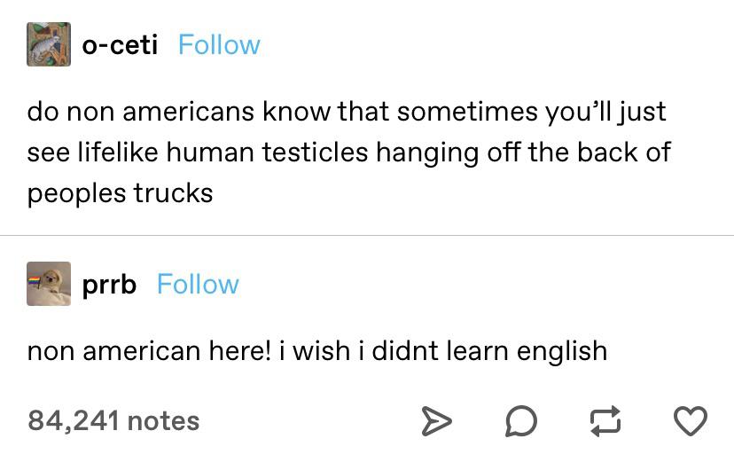View the 84,241 notes
The width and height of the screenshot is (734, 470).
point(113,420)
